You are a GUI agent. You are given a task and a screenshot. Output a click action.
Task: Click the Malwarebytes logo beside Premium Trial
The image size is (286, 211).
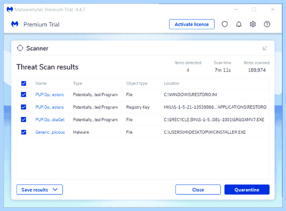(15, 24)
